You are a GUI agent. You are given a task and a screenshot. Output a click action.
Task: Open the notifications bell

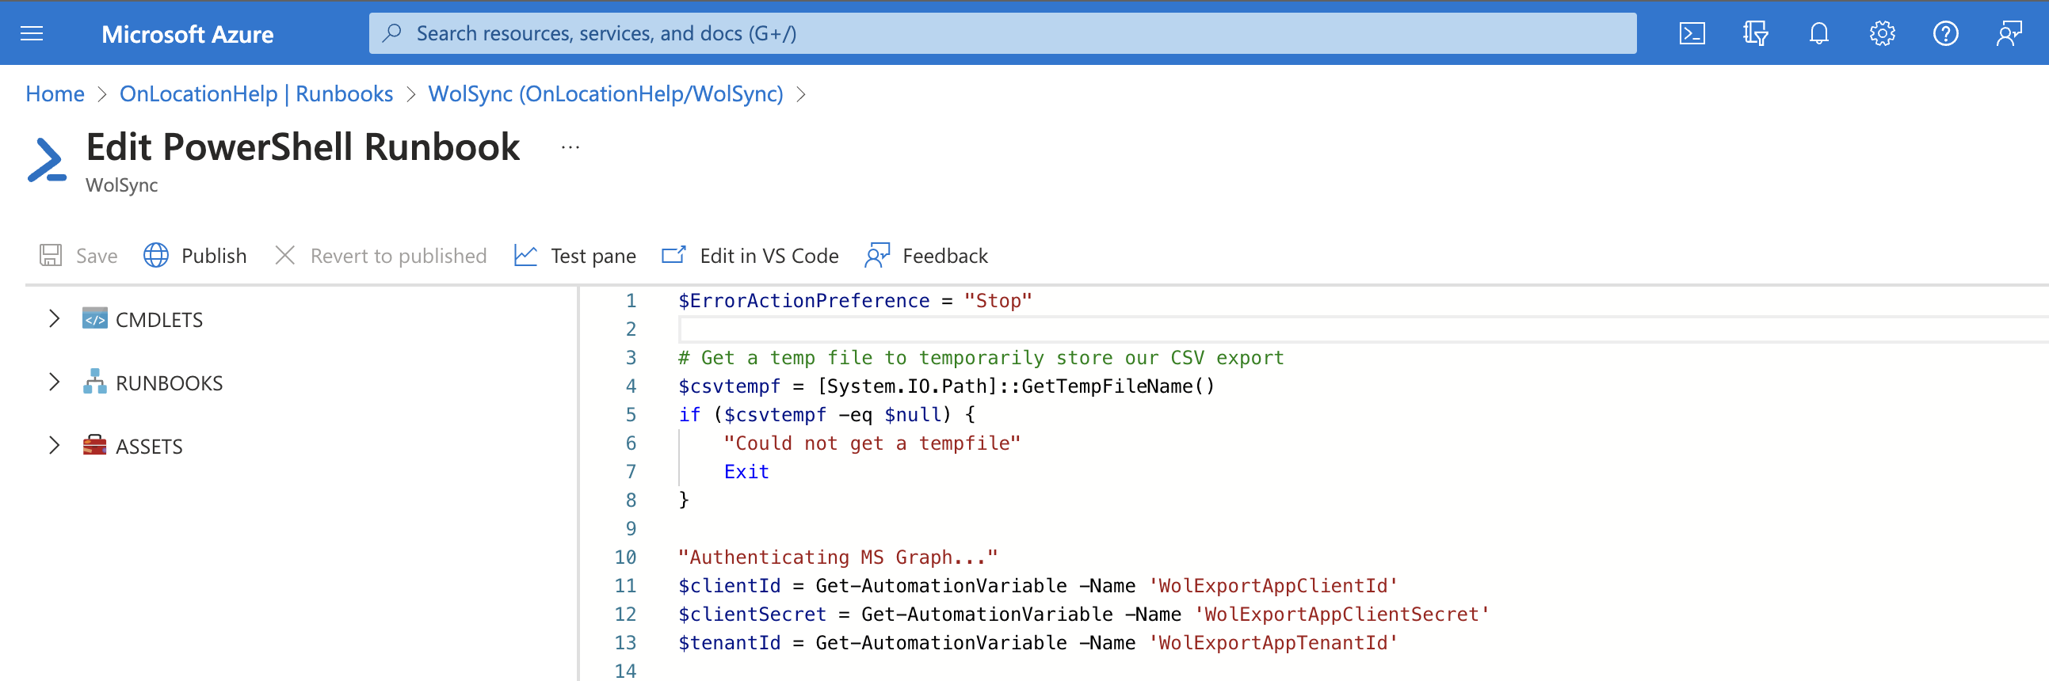coord(1819,33)
